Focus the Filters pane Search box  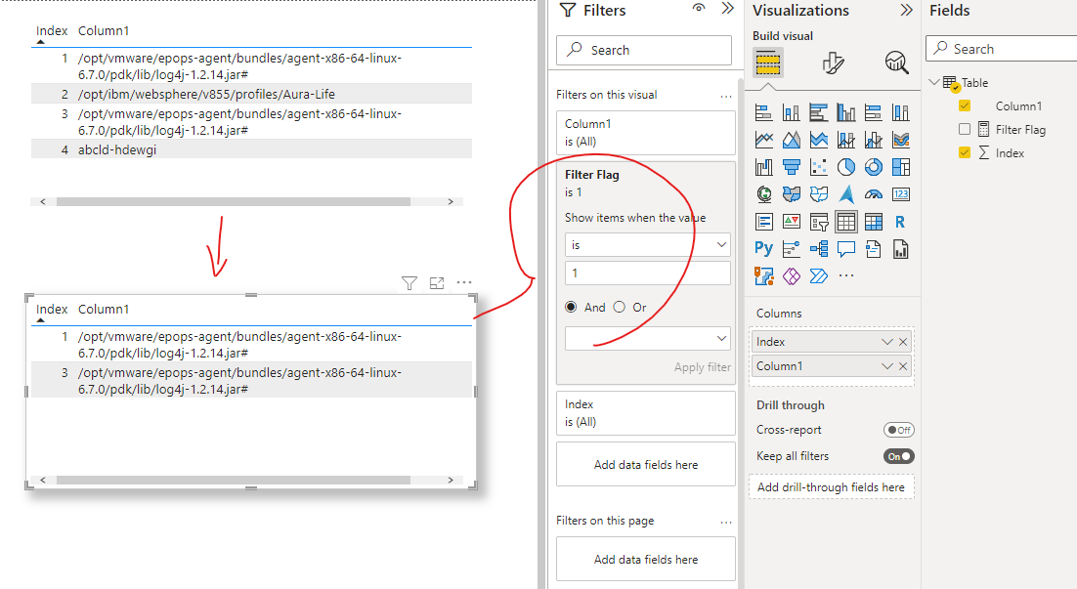pyautogui.click(x=644, y=50)
